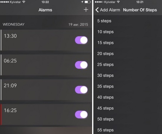Viewport: 162px width, 134px height.
Task: Select 40 steps
Action: [x=128, y=97]
